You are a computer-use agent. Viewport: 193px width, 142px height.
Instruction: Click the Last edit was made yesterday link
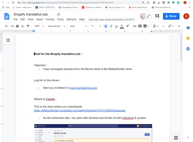pos(112,19)
